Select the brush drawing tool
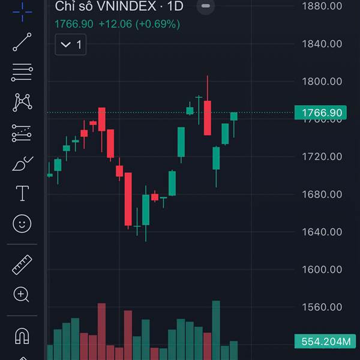The height and width of the screenshot is (360, 360). [x=22, y=163]
